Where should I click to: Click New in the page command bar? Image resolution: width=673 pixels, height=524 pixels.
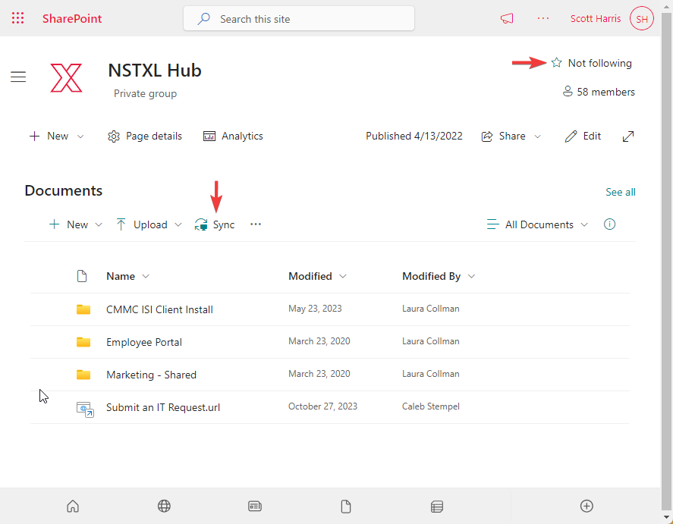click(x=49, y=136)
